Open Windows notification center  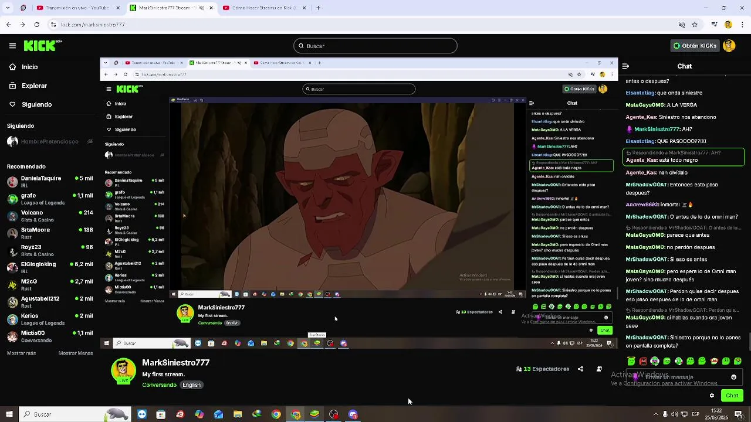coord(739,414)
